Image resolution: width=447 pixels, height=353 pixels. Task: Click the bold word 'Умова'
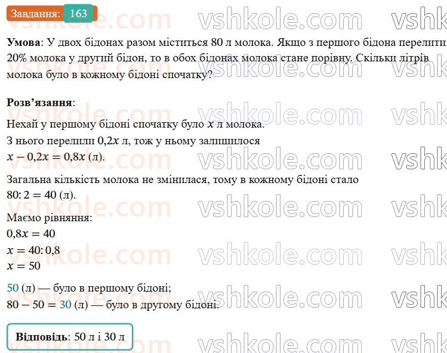point(23,42)
